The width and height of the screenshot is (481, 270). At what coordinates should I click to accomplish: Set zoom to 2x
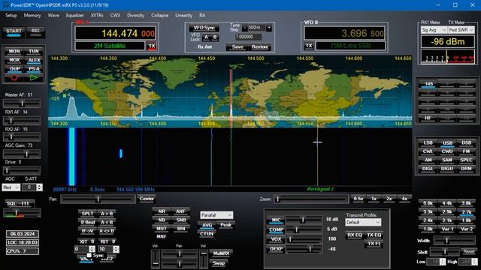pos(389,199)
